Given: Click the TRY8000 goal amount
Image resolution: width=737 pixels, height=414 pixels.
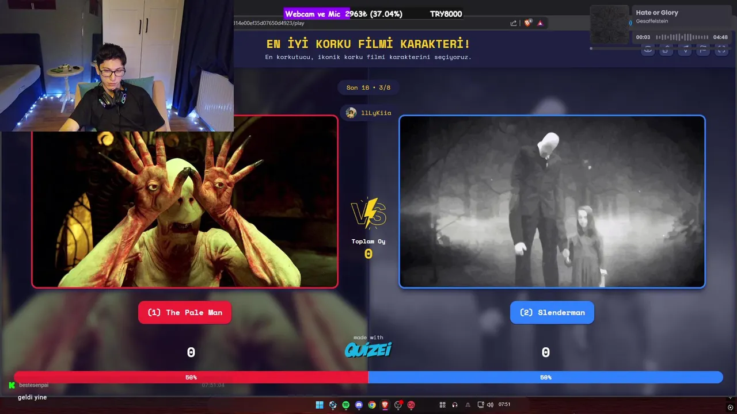Looking at the screenshot, I should pos(446,14).
